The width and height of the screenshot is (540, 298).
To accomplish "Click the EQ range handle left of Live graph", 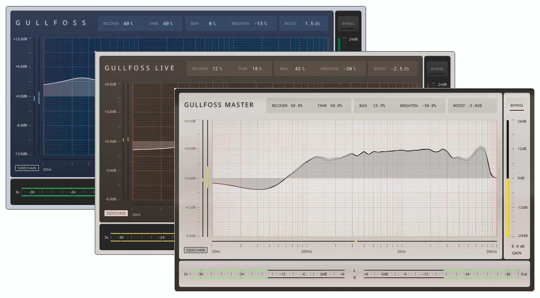I will [x=128, y=140].
